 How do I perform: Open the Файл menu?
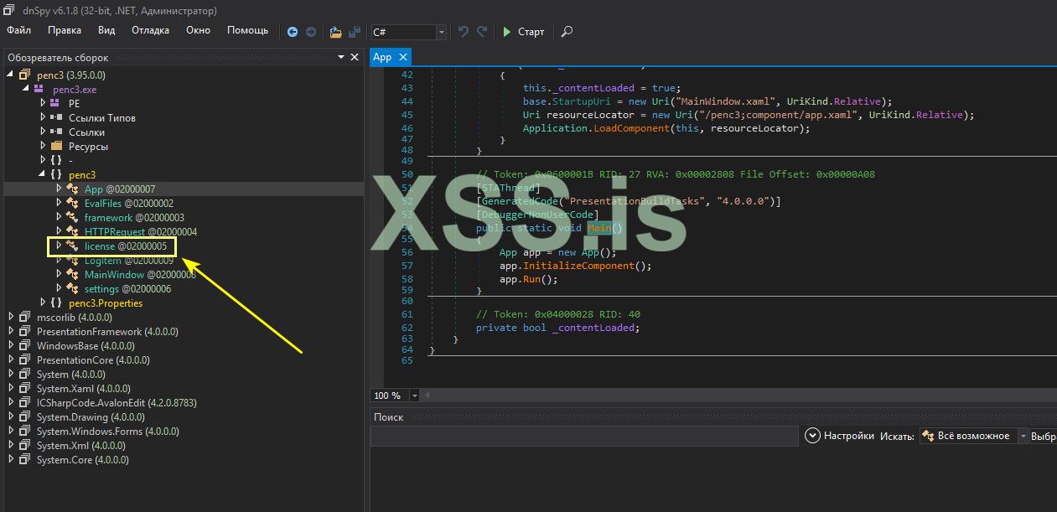tap(18, 30)
